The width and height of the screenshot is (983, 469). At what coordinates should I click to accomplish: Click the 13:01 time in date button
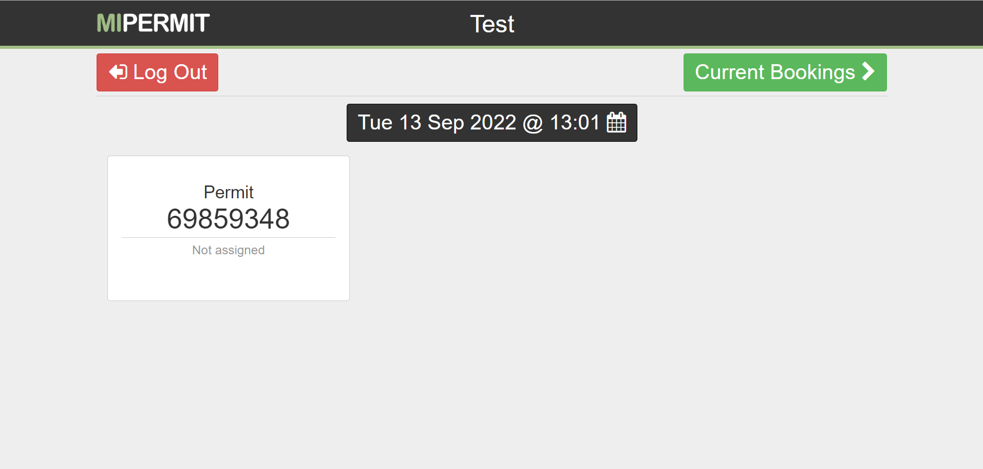point(574,123)
